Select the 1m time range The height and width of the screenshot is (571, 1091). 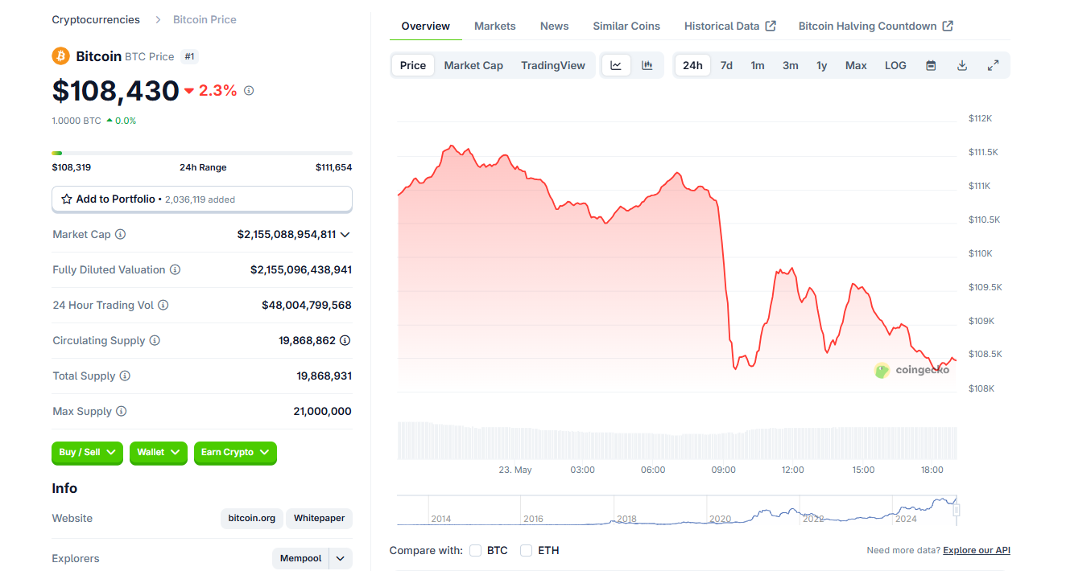[758, 66]
